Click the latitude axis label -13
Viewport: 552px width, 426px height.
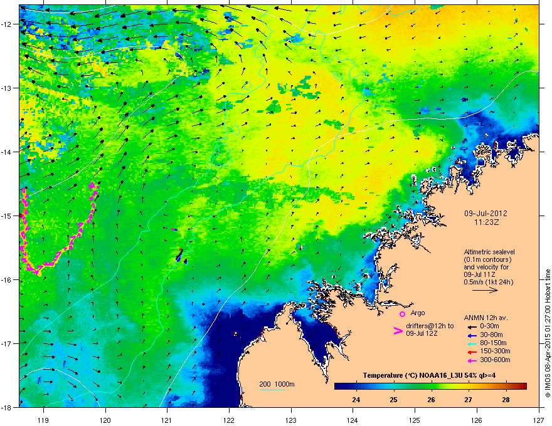point(7,88)
